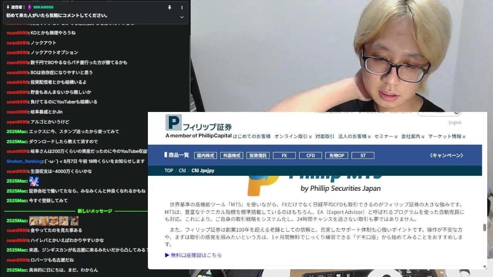Click the MIKAN666 sender name
Image resolution: width=493 pixels, height=277 pixels.
[x=44, y=7]
